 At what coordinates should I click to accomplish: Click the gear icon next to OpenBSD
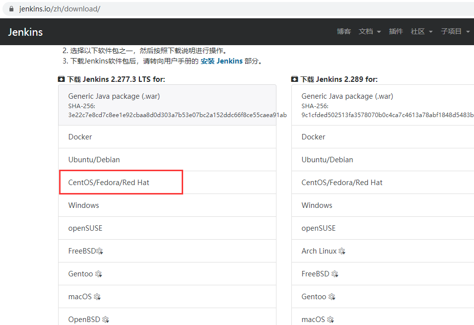(105, 320)
